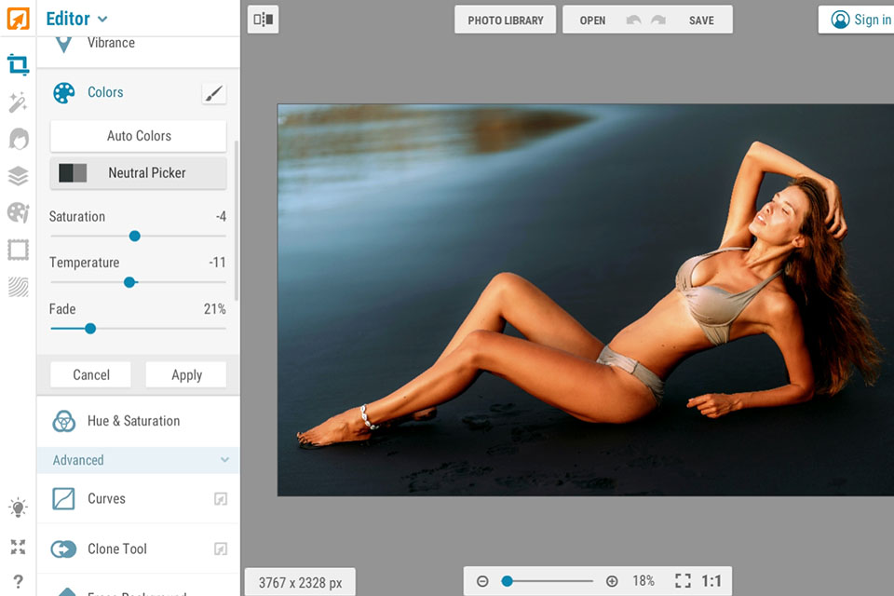Select the crop tool in sidebar
This screenshot has width=894, height=596.
click(x=18, y=64)
